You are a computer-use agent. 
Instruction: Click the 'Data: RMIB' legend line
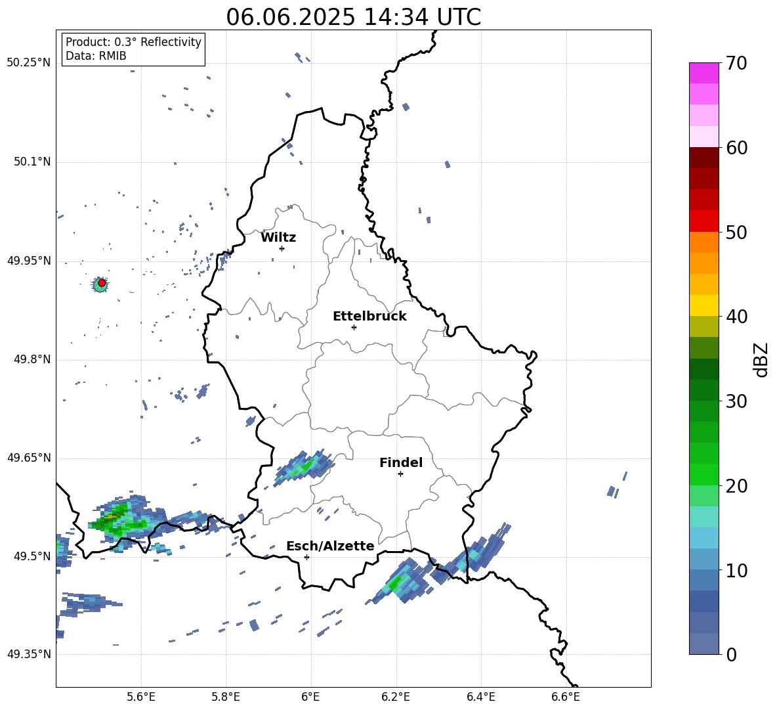96,56
